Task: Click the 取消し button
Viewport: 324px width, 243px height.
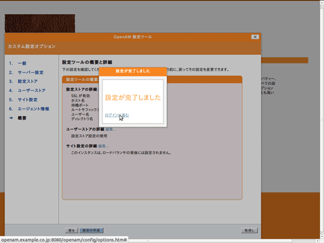Action: pyautogui.click(x=249, y=231)
